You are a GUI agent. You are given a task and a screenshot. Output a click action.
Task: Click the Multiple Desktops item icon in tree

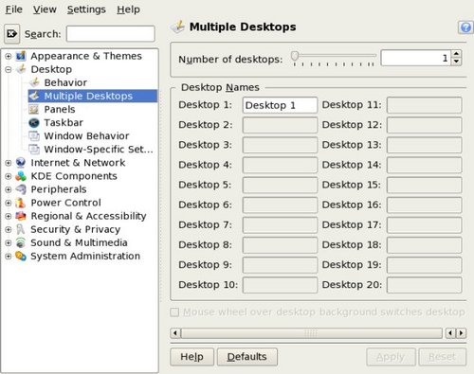click(34, 96)
